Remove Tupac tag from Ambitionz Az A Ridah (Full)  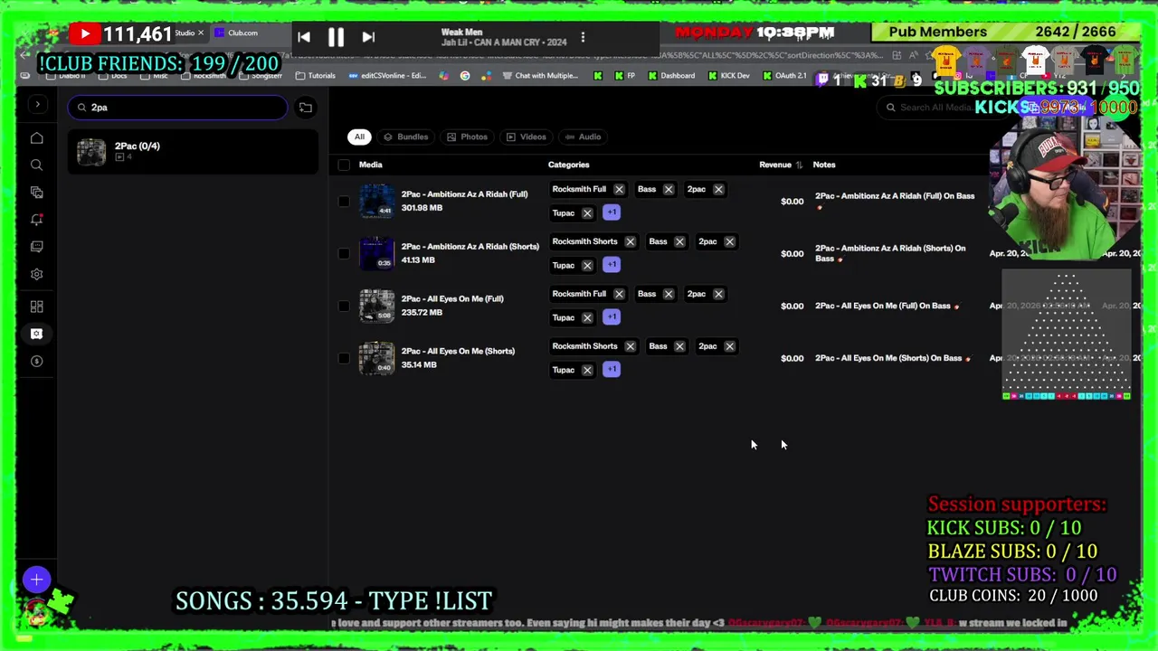tap(587, 213)
